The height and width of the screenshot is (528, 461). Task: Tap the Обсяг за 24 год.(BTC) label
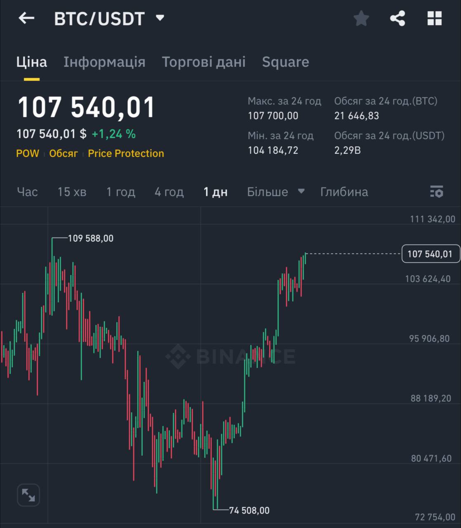[x=386, y=101]
